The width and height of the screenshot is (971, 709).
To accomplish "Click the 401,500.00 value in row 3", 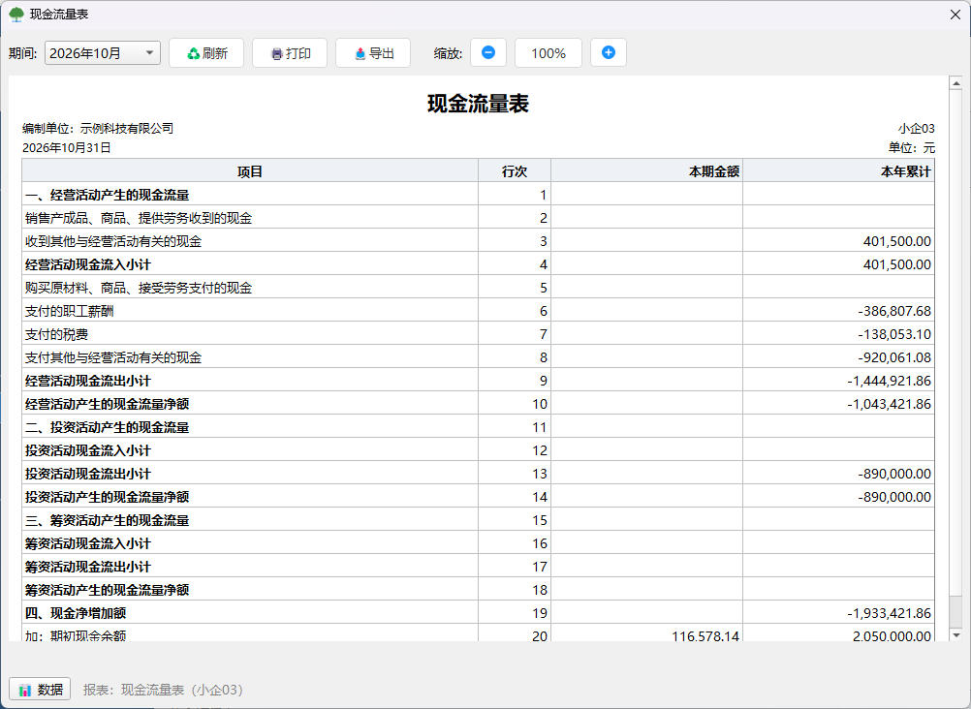I will tap(896, 241).
